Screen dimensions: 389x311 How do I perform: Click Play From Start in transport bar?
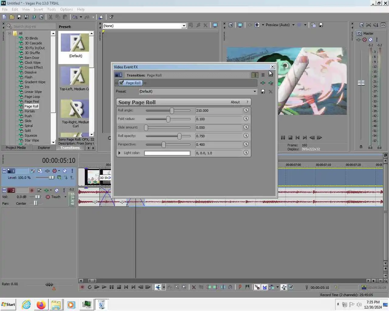point(97,287)
